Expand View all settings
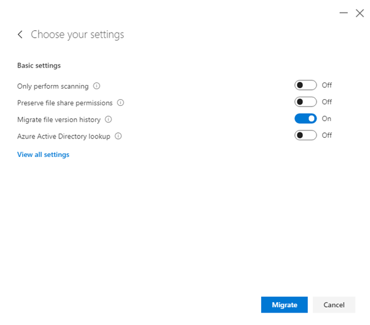 pos(43,154)
